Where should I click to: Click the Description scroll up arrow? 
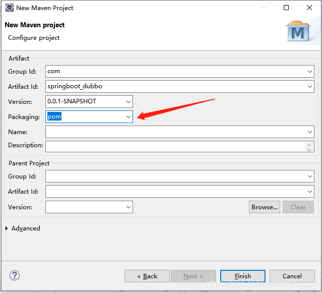(309, 144)
